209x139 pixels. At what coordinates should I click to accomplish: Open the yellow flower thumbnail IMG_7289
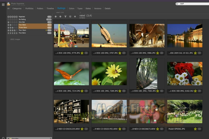109,74
